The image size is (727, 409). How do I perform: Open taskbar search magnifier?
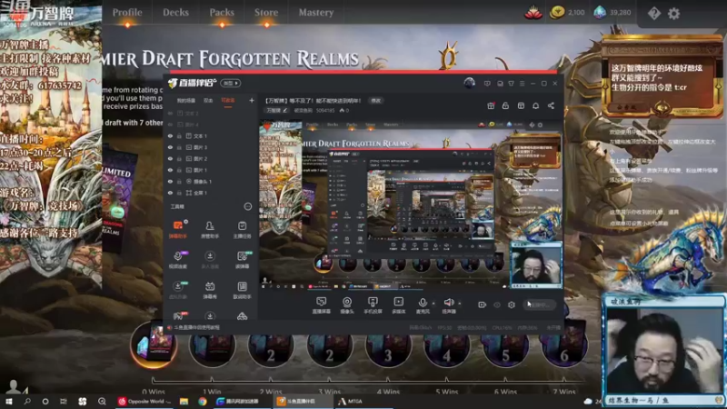27,402
